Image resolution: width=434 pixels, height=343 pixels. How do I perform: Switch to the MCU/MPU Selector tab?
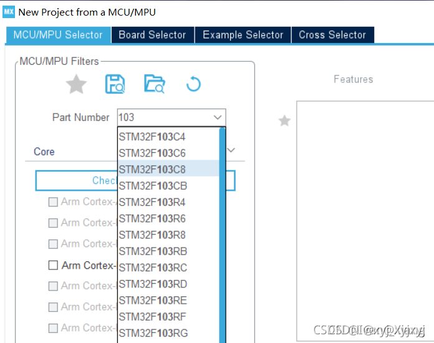[x=58, y=35]
